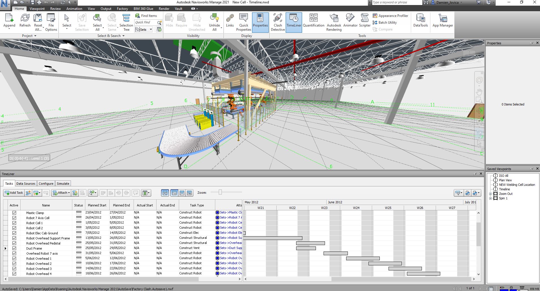540x291 pixels.
Task: Click the Add Task button
Action: pos(13,193)
